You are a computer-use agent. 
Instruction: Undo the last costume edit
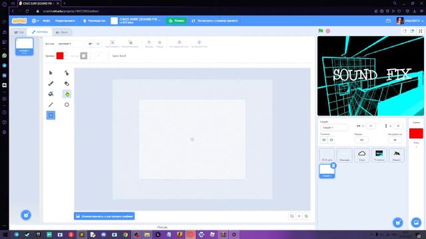click(x=91, y=44)
